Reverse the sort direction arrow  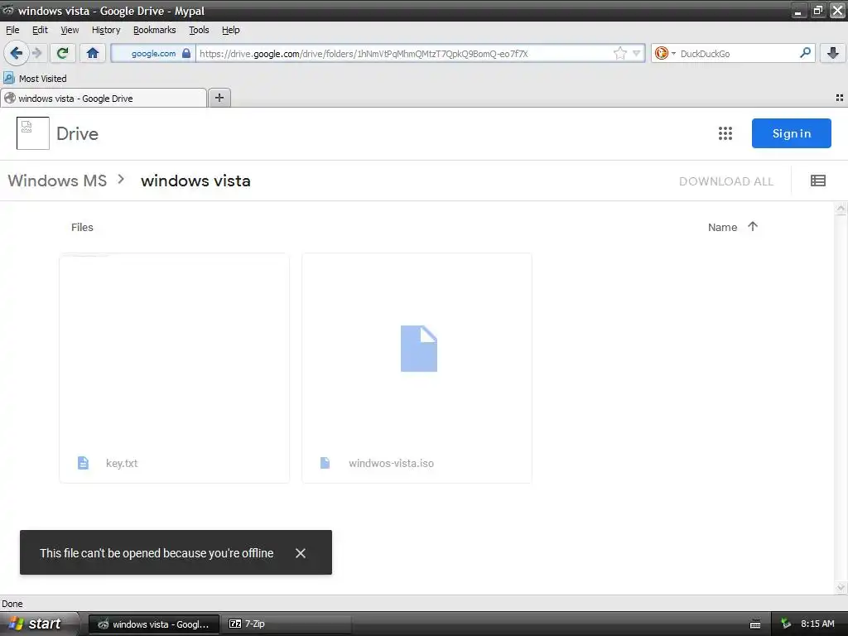[753, 227]
